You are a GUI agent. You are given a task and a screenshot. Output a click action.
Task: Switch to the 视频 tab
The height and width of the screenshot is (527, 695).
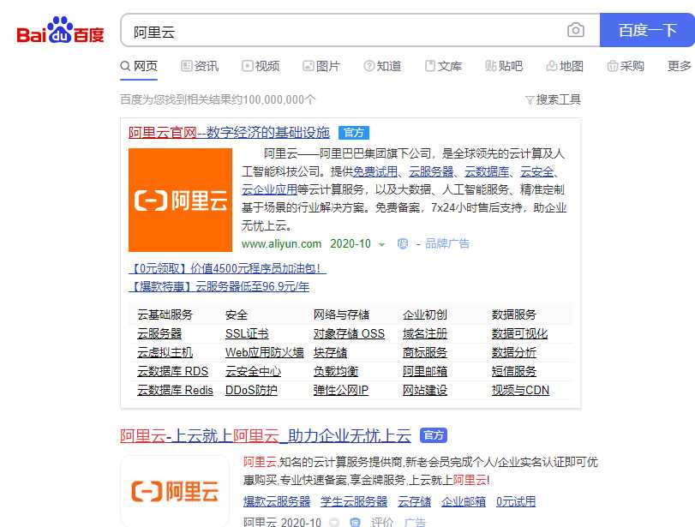pos(261,67)
